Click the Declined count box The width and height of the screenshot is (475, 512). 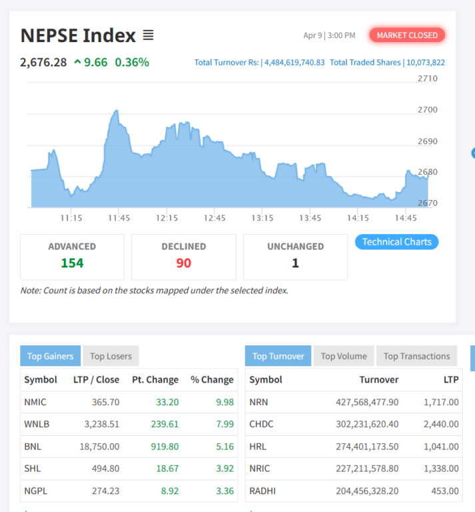[184, 257]
